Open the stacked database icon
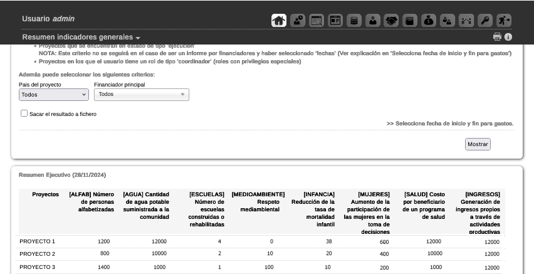 [x=354, y=21]
